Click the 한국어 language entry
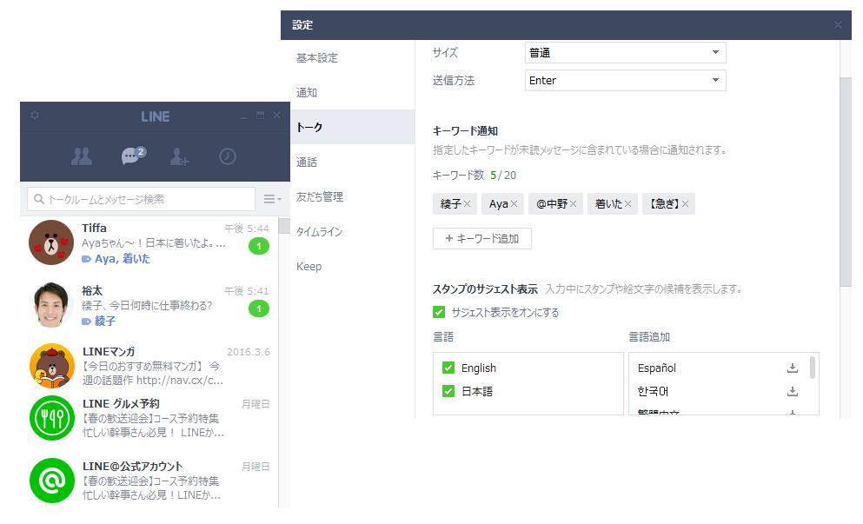Viewport: 863px width, 524px height. tap(653, 391)
